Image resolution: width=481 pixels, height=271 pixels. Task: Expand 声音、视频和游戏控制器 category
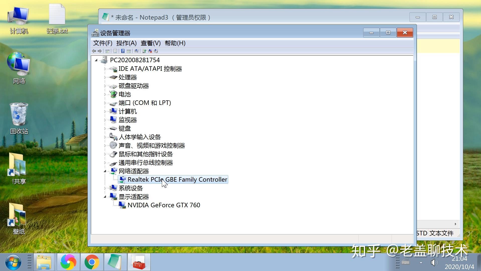pos(105,146)
